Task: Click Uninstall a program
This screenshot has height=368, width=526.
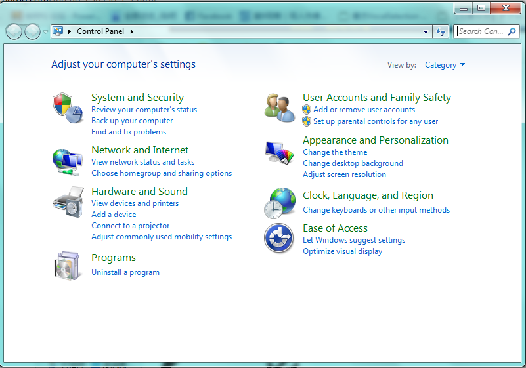Action: click(x=125, y=272)
